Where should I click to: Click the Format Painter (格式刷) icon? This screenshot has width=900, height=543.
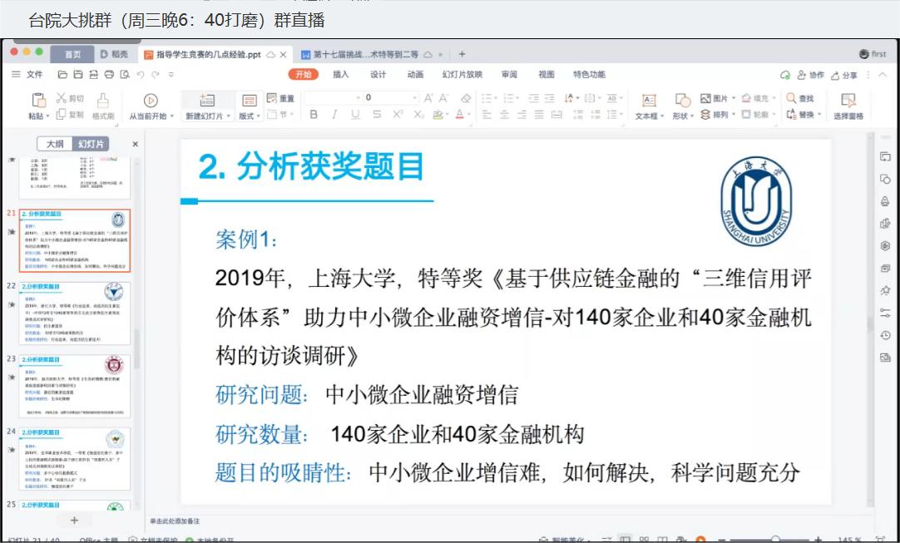tap(103, 100)
